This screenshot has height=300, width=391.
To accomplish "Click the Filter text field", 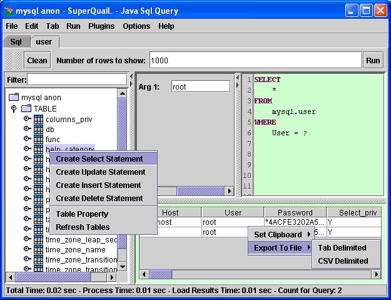I will 77,80.
